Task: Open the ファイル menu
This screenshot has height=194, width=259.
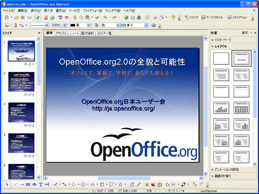Action: [8, 11]
